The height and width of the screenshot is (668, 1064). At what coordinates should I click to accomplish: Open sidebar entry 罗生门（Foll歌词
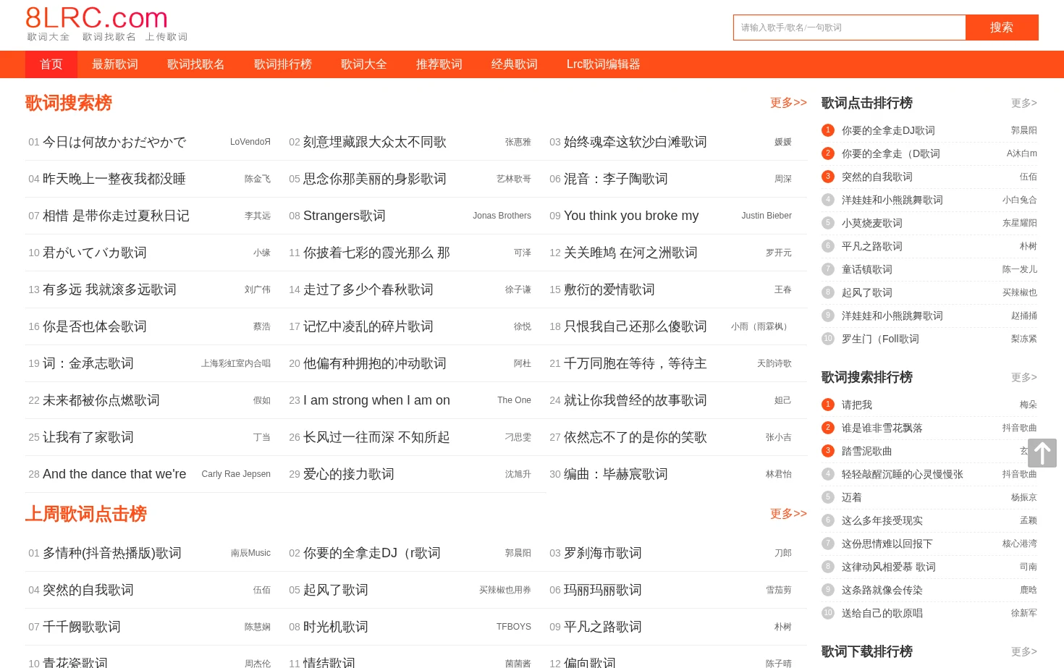[880, 339]
